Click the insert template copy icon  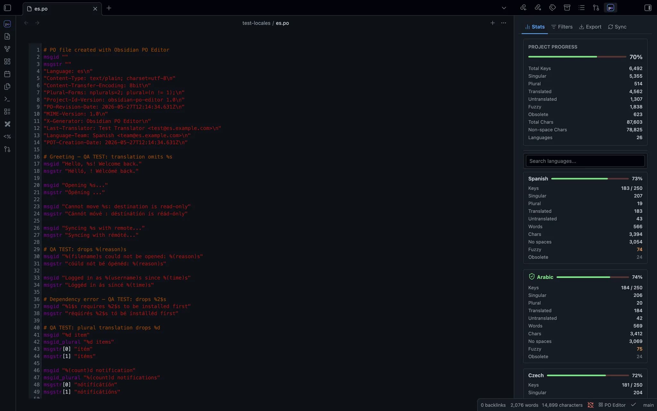coord(7,87)
